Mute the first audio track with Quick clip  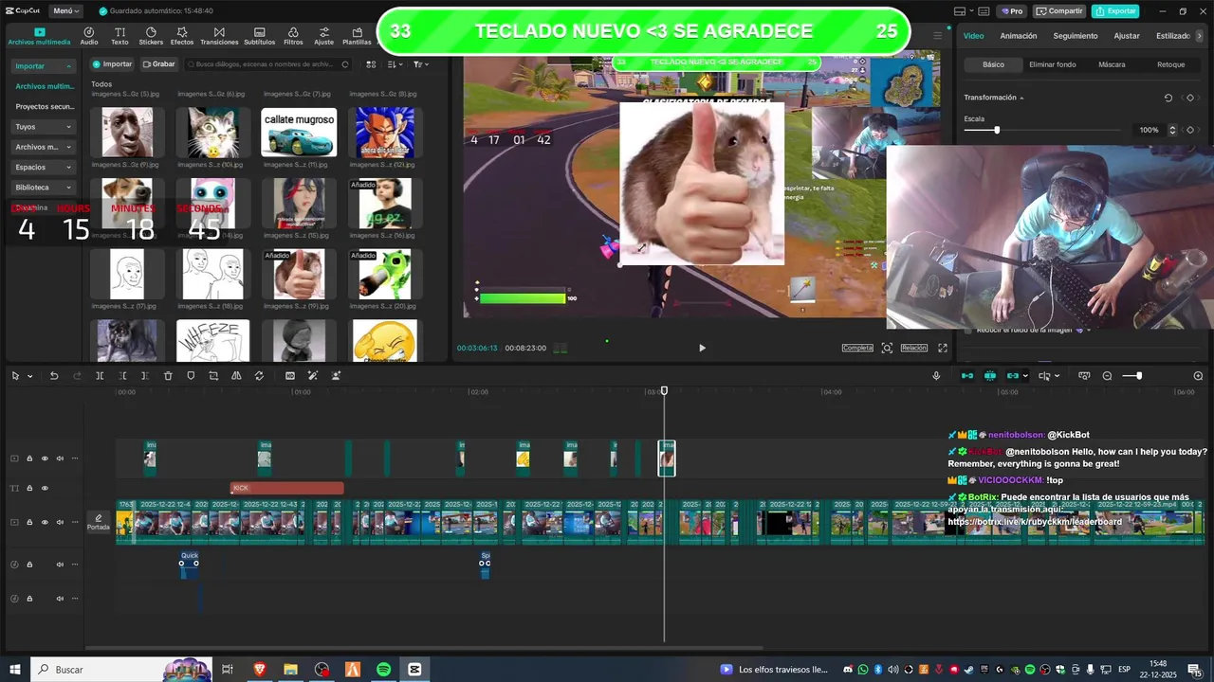click(60, 565)
